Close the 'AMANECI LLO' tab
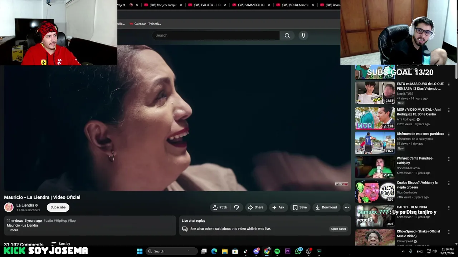This screenshot has width=458, height=257. pyautogui.click(x=269, y=5)
